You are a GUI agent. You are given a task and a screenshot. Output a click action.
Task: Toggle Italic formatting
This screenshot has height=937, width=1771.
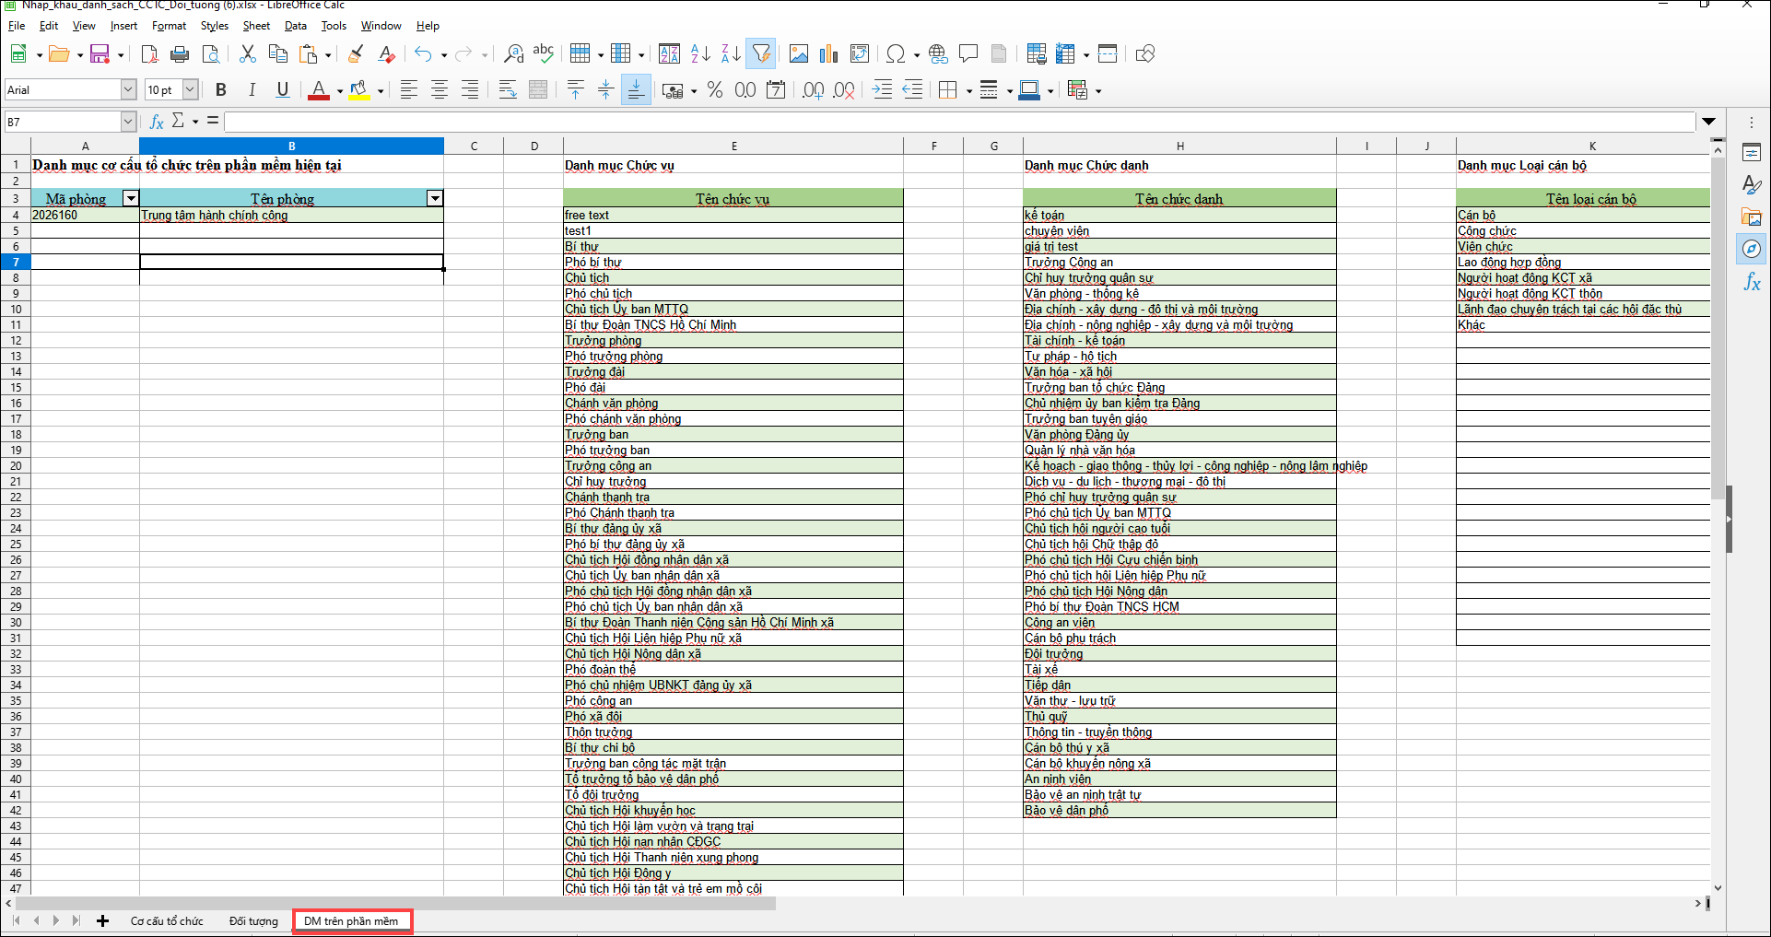pyautogui.click(x=252, y=89)
